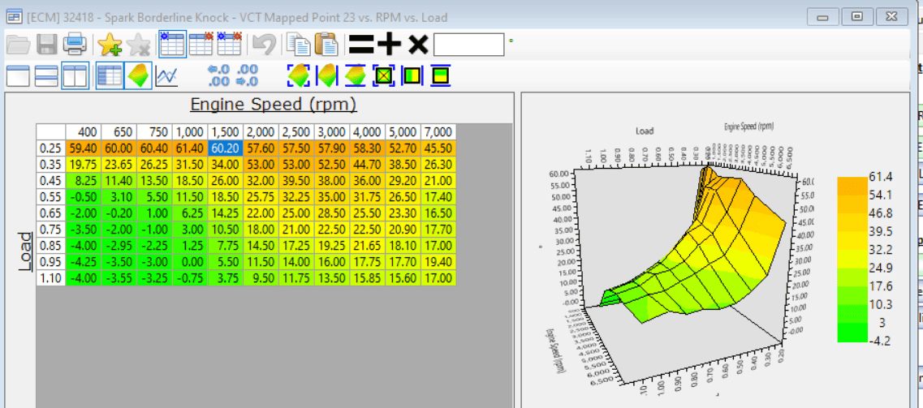Click the plus add-value button
This screenshot has width=923, height=408.
tap(389, 45)
